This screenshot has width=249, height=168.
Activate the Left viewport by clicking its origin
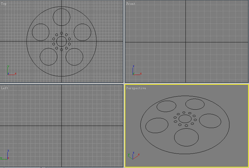(x=61, y=126)
